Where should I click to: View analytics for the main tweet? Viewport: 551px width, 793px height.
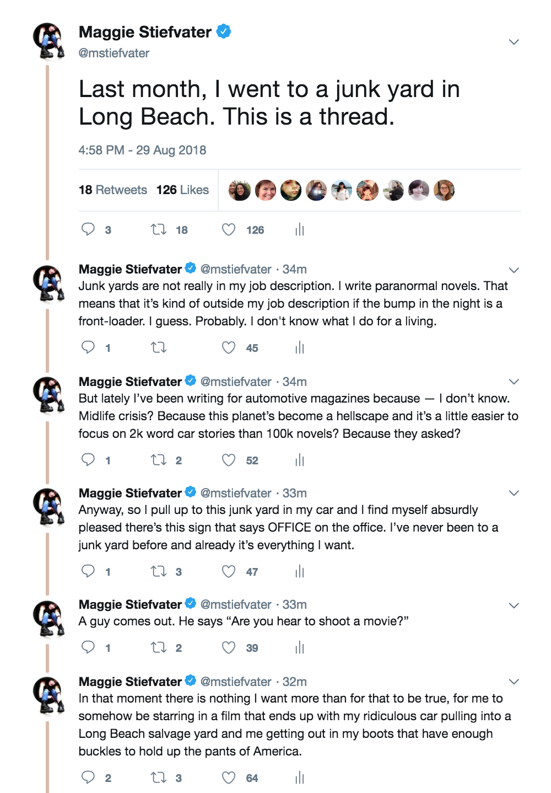coord(299,229)
